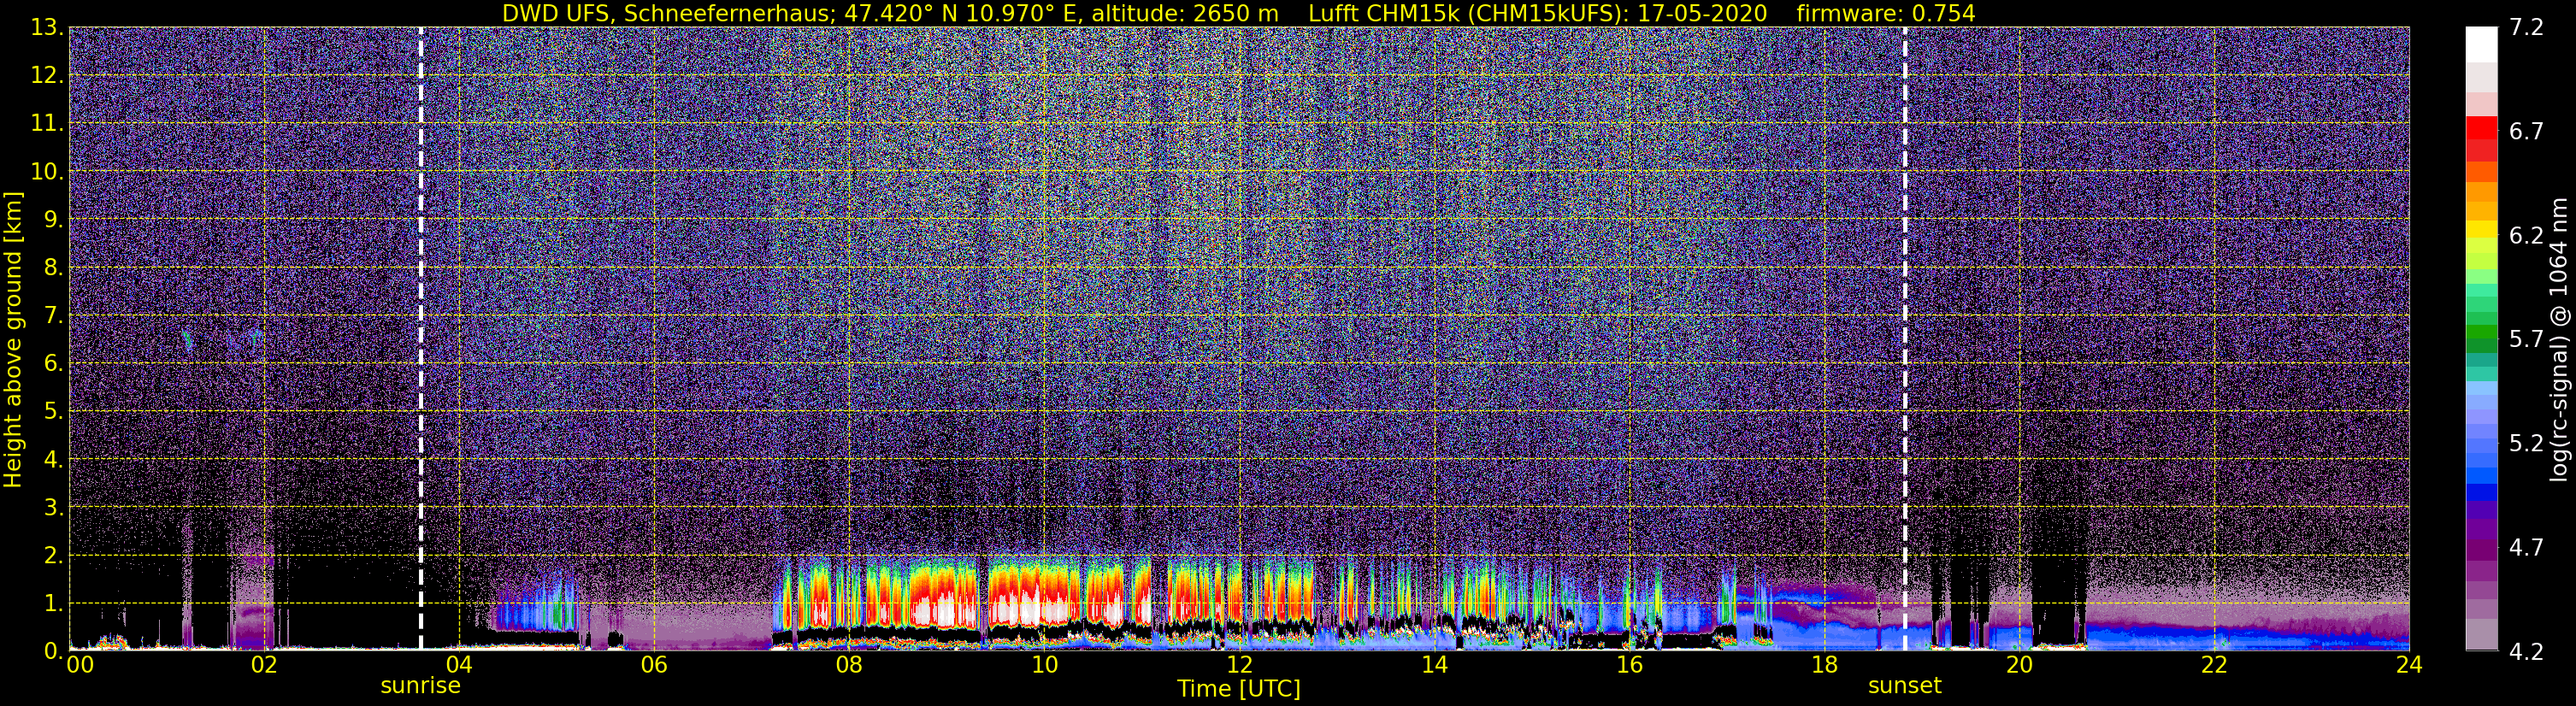Click the colorbar tick label '4.7'
This screenshot has height=706, width=2576.
click(2526, 548)
